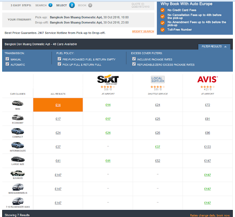Screen dimensions: 235x217
Task: Open the Modify Search link
Action: [143, 32]
